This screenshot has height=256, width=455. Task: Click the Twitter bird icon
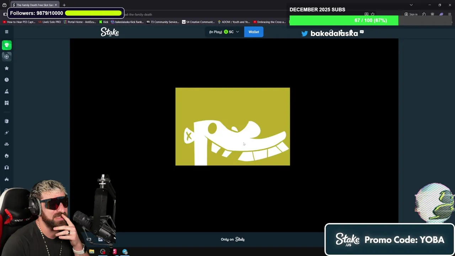coord(305,33)
